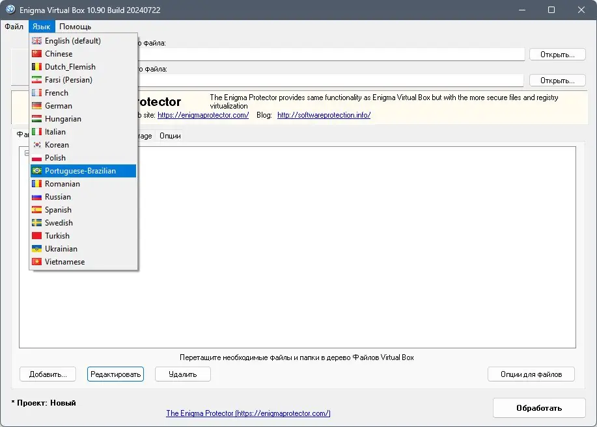Click the output file path field
This screenshot has height=427, width=597.
tap(331, 80)
